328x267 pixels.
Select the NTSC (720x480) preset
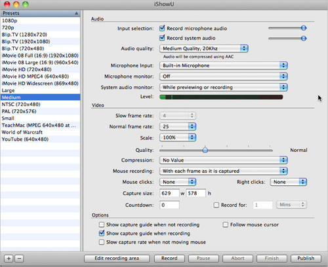(40, 104)
